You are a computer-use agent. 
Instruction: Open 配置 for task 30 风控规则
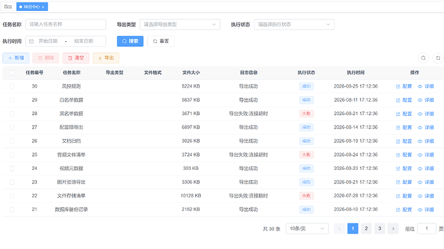tap(404, 86)
